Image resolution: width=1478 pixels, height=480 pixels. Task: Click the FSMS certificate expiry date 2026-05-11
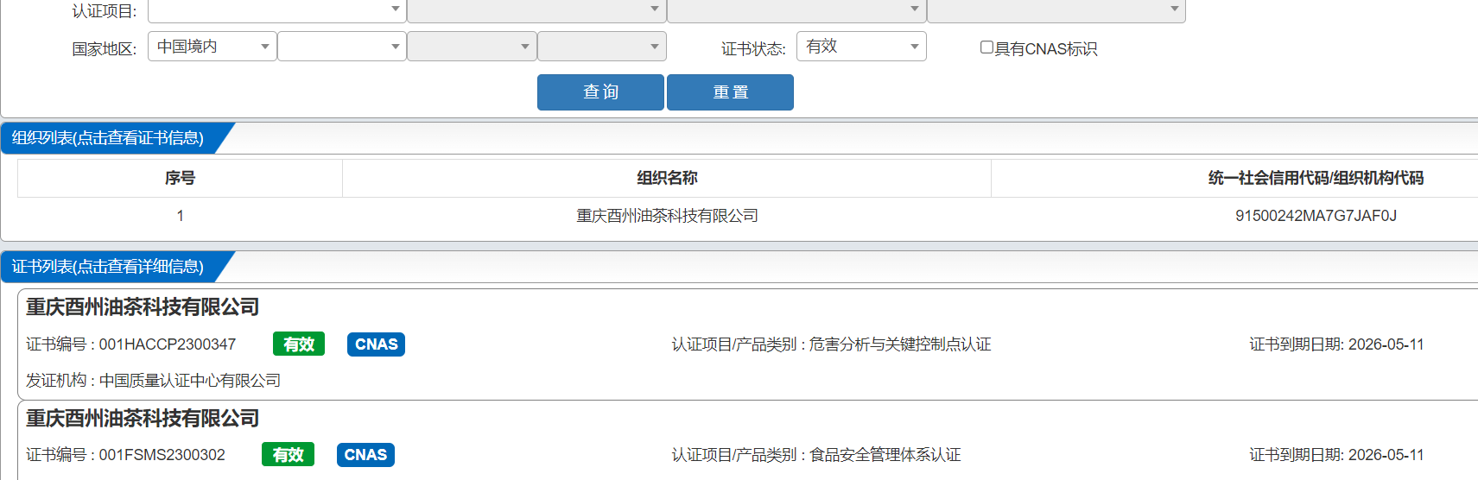pos(1386,455)
